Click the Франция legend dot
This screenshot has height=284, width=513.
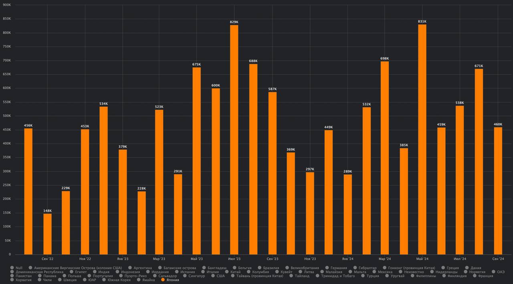click(475, 276)
